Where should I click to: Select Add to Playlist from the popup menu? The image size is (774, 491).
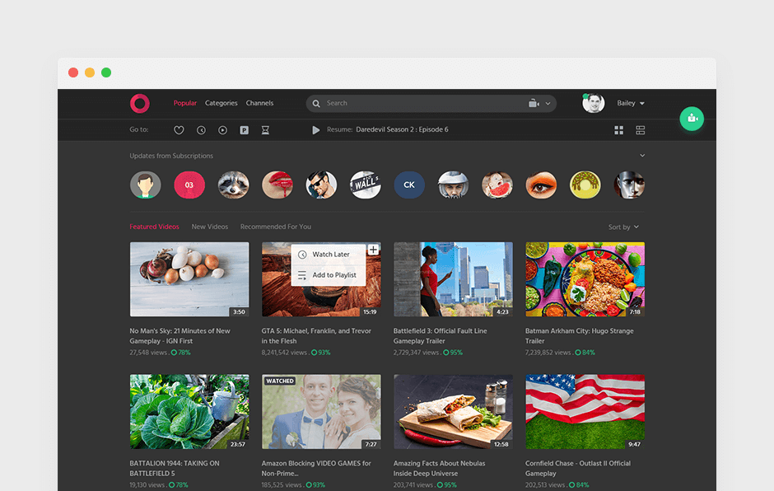(x=333, y=275)
